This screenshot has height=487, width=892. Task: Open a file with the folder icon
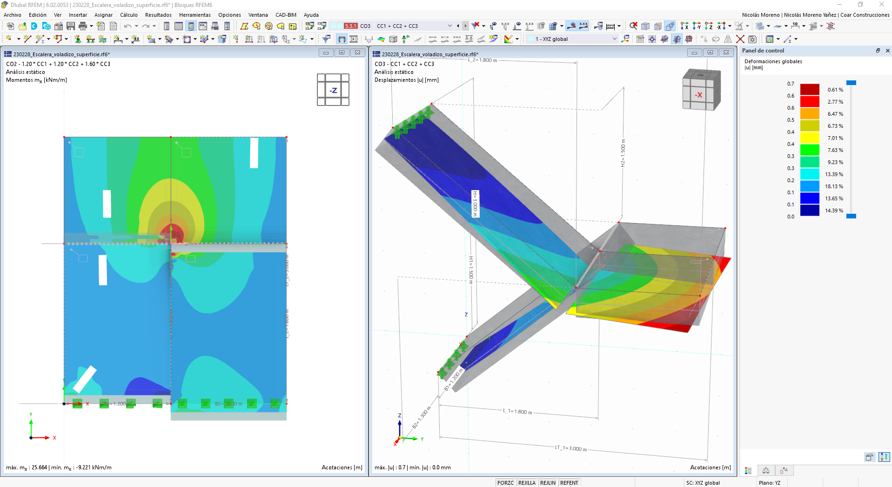(22, 26)
